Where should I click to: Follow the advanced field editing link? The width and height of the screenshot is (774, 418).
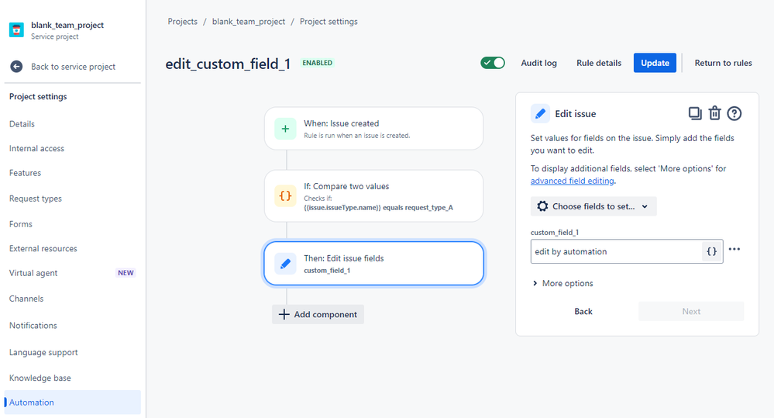(x=572, y=181)
